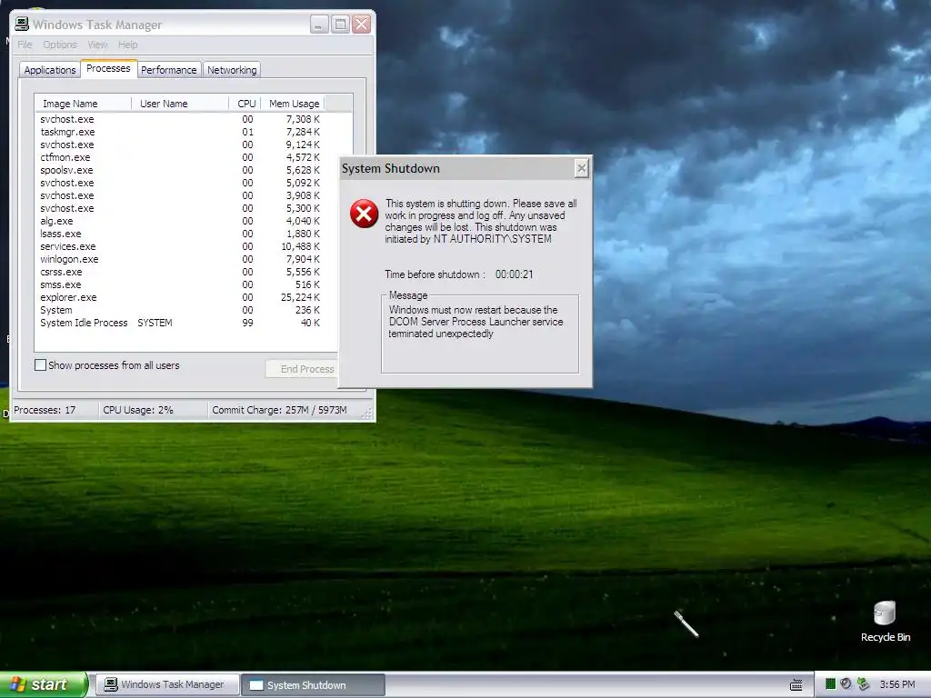Click the DCOM Server Process Launcher message text
Image resolution: width=931 pixels, height=698 pixels.
click(476, 322)
